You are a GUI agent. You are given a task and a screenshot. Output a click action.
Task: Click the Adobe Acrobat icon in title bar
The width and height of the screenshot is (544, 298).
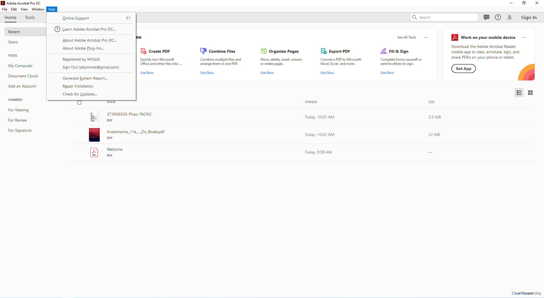pyautogui.click(x=3, y=3)
